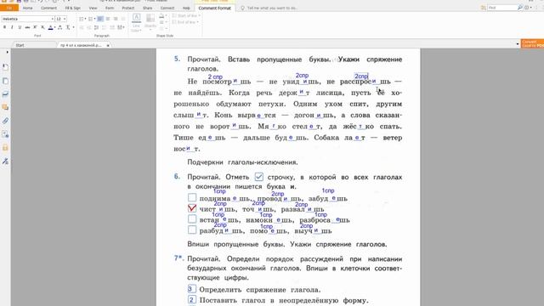Screen dimensions: 544x306
Task: Open the Connect ribbon tab
Action: [x=167, y=8]
